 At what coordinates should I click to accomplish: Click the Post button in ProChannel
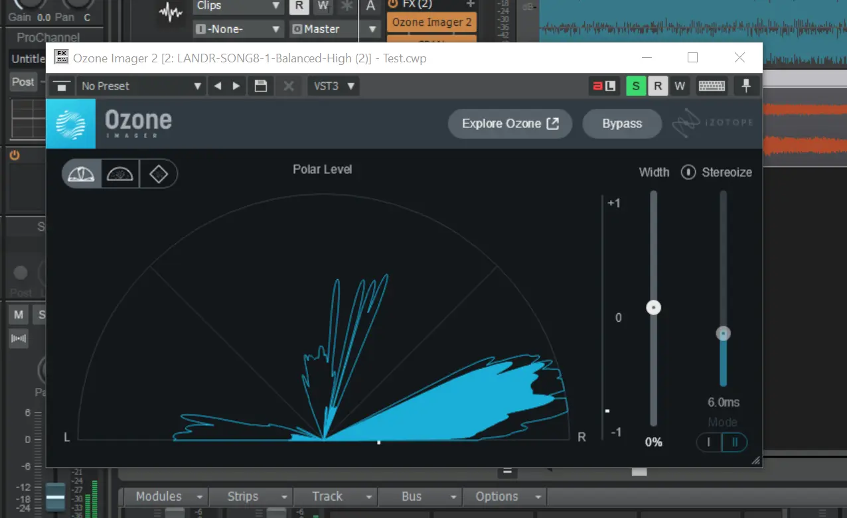coord(23,82)
